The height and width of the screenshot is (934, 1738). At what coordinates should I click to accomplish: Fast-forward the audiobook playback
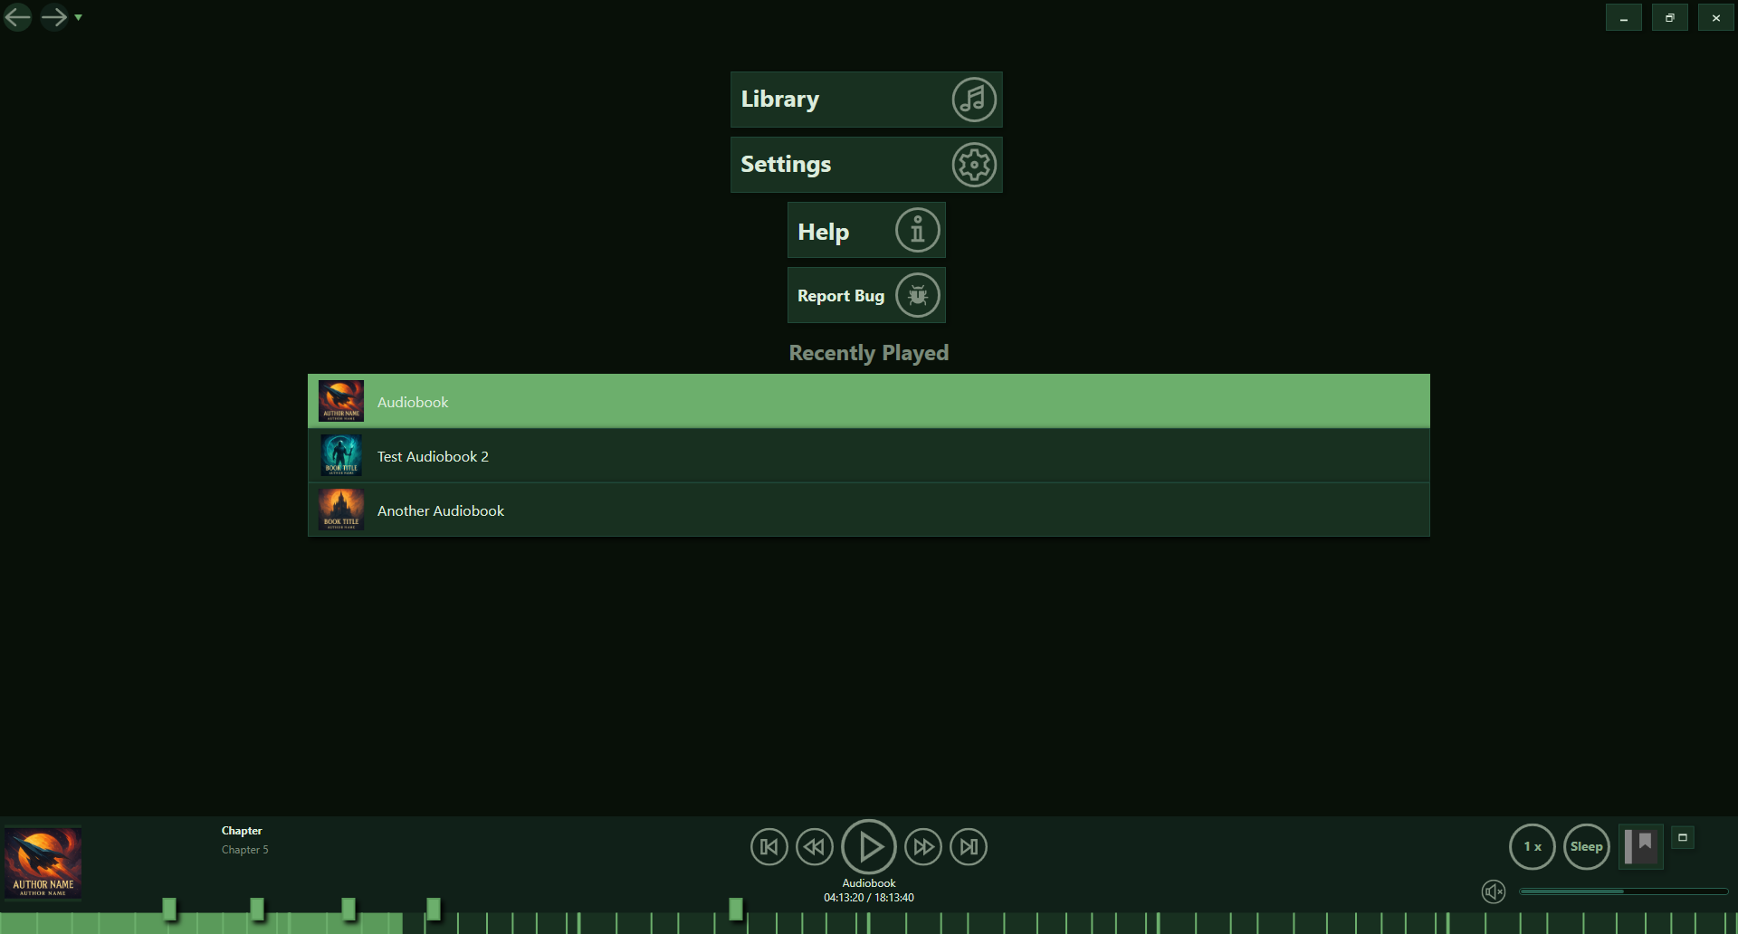point(923,846)
